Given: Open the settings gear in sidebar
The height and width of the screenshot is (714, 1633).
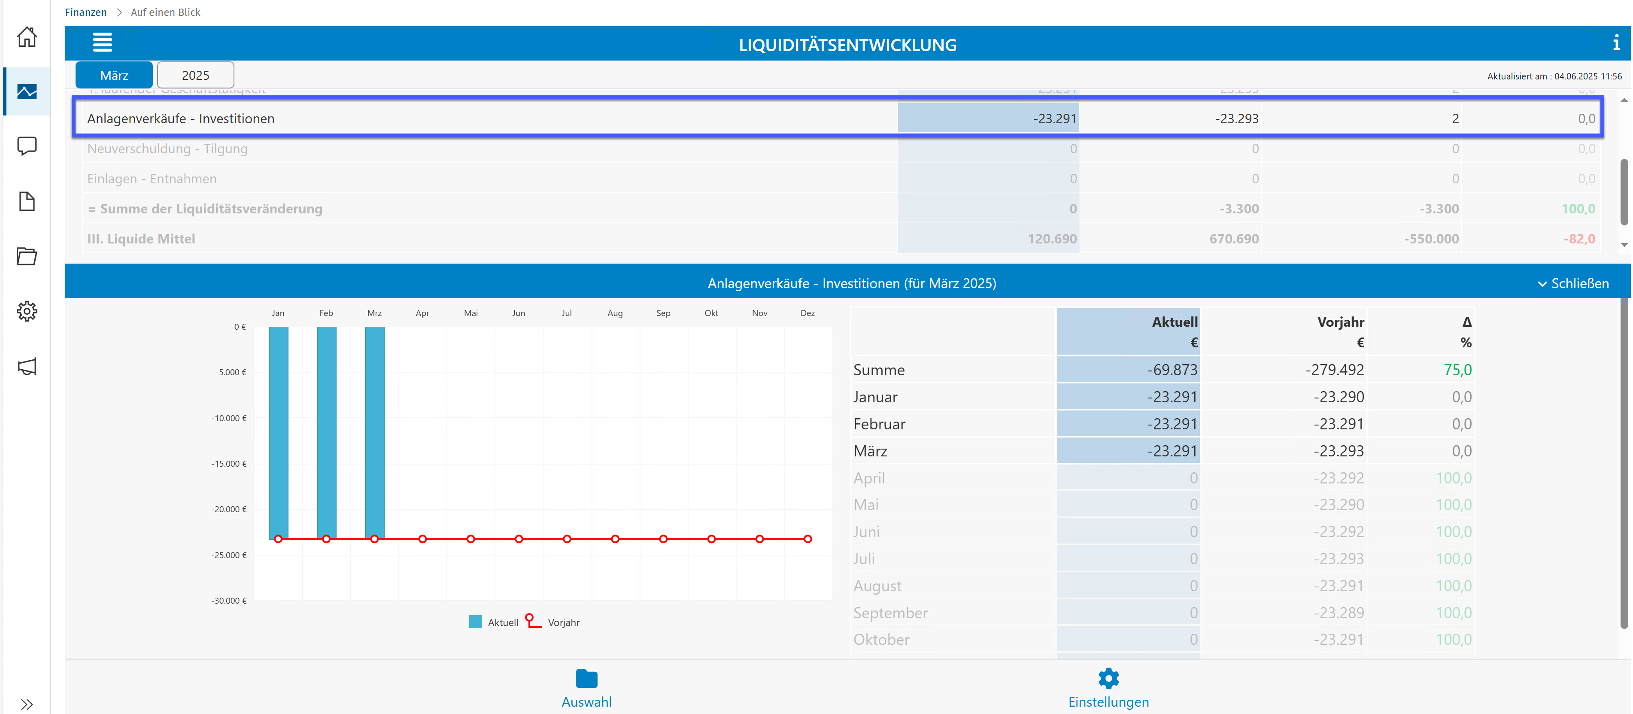Looking at the screenshot, I should 27,311.
